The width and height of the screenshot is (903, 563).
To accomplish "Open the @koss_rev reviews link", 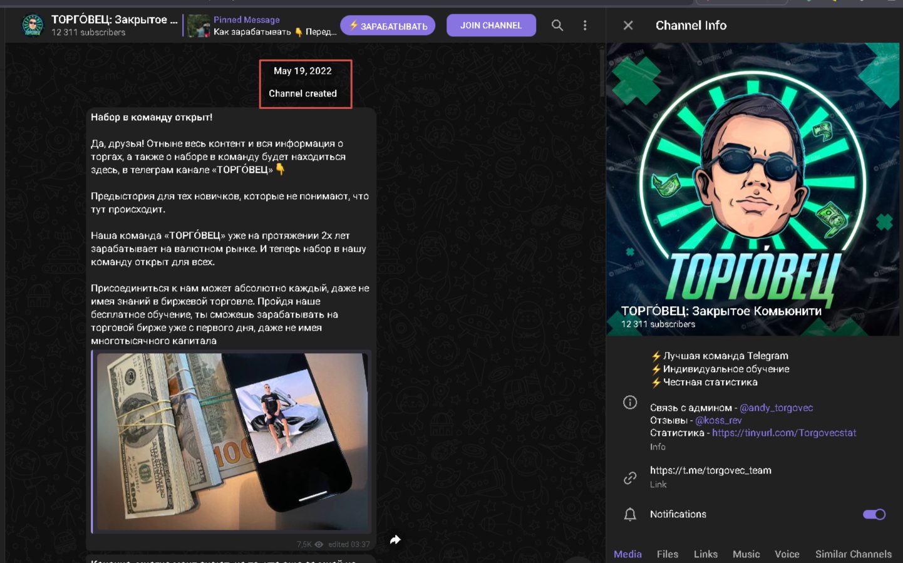I will coord(718,420).
